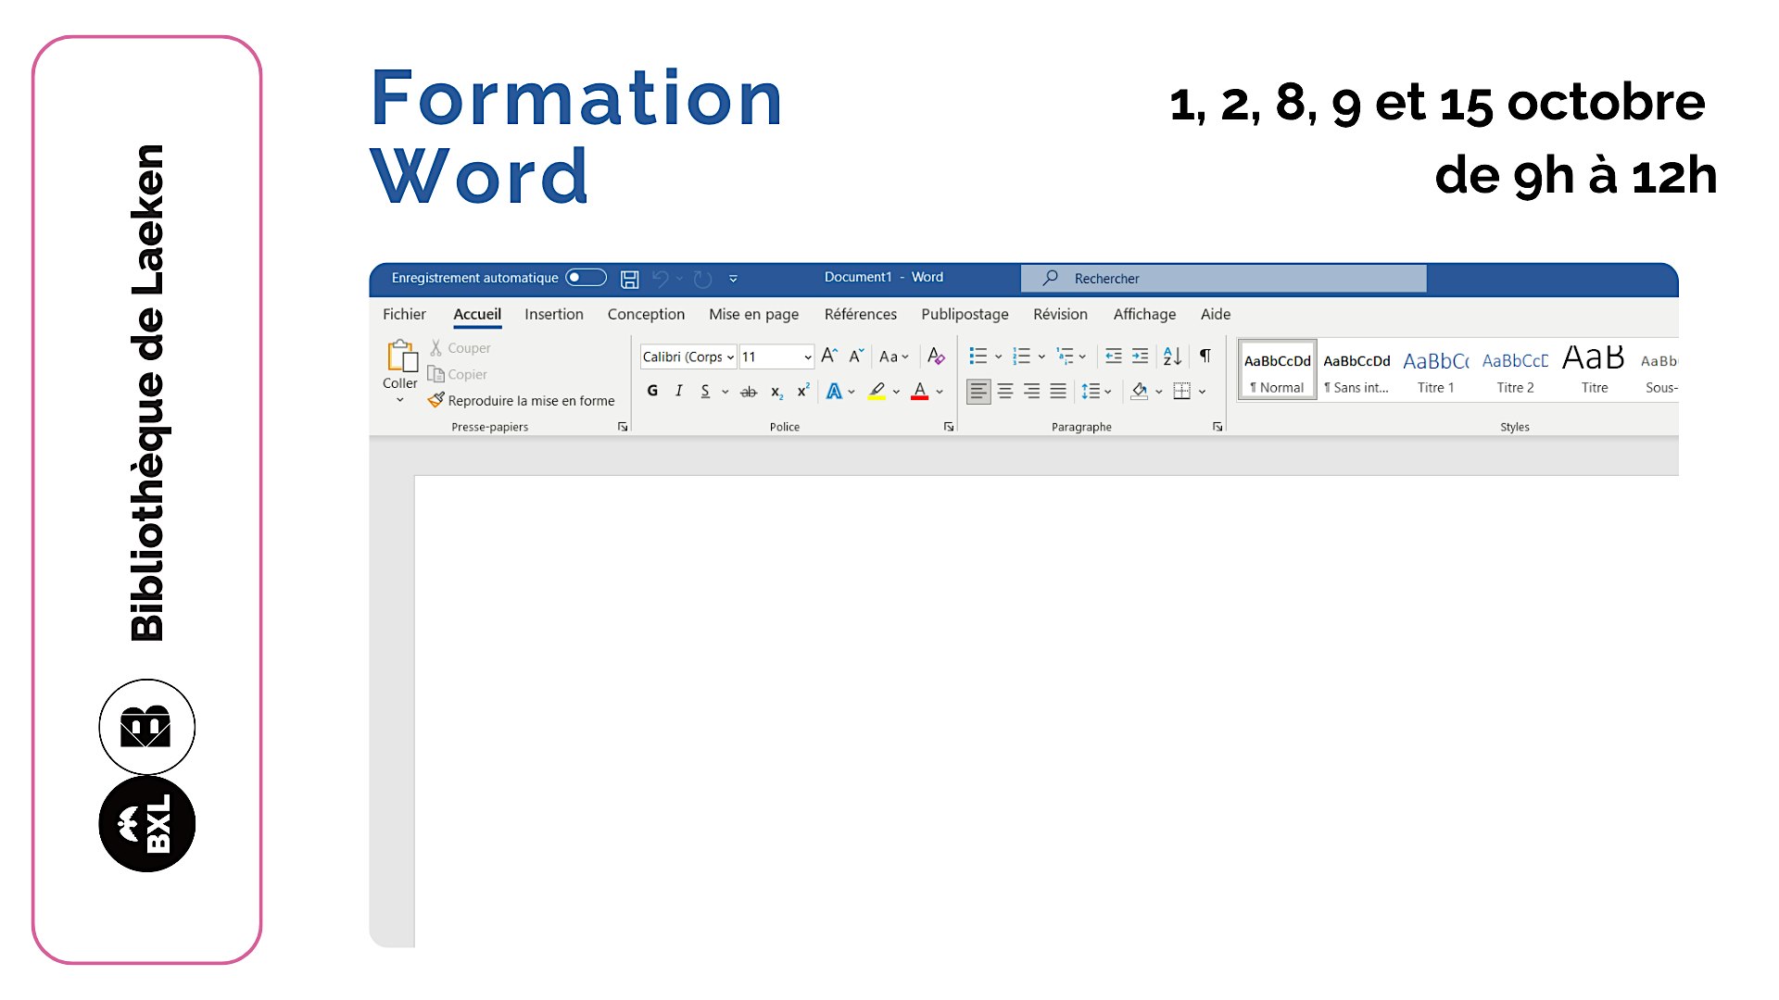This screenshot has height=1000, width=1779.
Task: Click the undo arrow icon
Action: [x=661, y=279]
